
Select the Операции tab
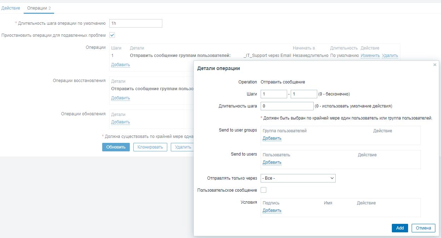point(39,8)
